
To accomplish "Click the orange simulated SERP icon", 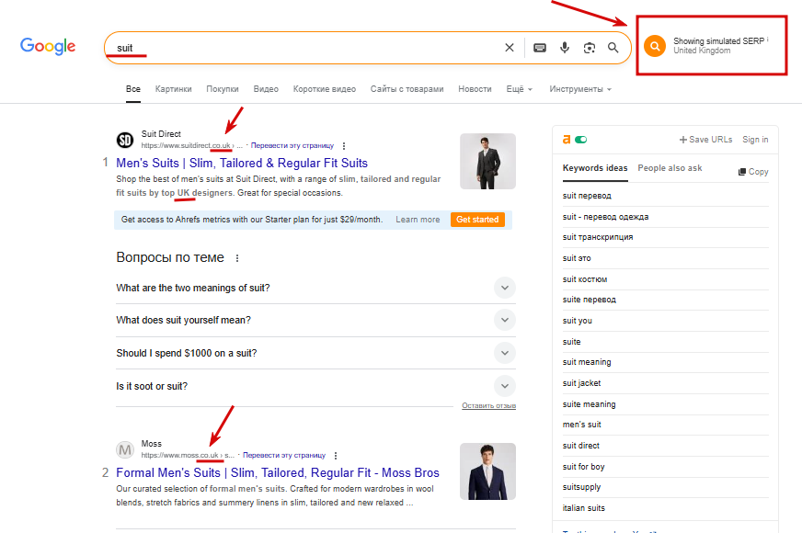I will click(x=655, y=46).
